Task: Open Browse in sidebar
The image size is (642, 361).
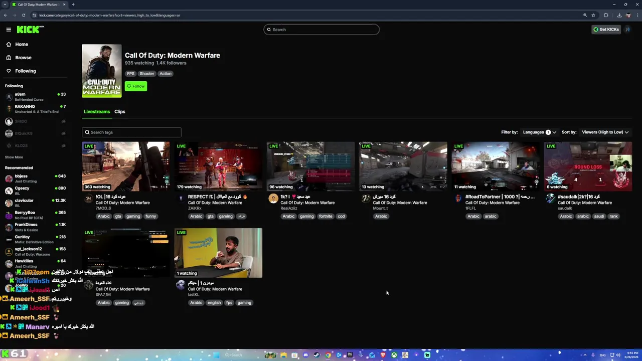Action: [x=23, y=58]
